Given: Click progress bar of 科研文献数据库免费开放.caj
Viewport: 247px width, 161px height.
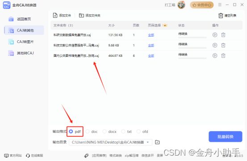Looking at the screenshot, I should pos(193,38).
